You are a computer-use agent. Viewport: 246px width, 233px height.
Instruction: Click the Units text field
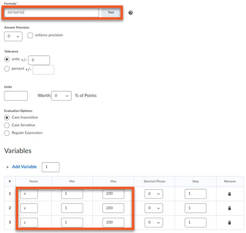coord(16,96)
